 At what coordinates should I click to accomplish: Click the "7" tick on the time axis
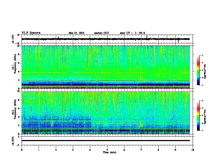pyautogui.click(x=141, y=150)
